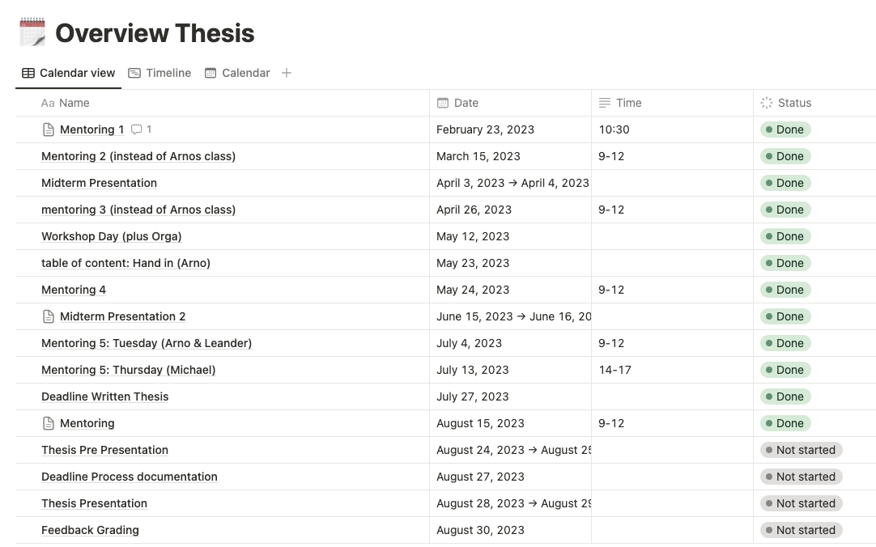Click the Name column header
The height and width of the screenshot is (547, 876).
pyautogui.click(x=74, y=103)
